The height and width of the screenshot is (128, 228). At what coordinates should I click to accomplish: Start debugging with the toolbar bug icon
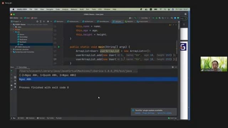[156, 18]
